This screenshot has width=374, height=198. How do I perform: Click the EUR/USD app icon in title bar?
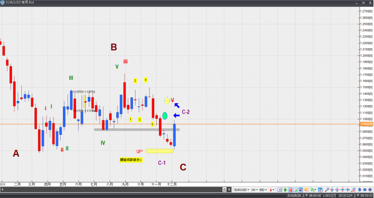(x=2, y=2)
